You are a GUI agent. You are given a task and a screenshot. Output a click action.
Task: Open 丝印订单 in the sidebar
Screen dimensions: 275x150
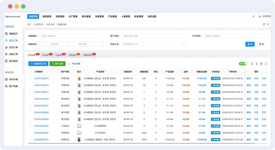point(12,47)
